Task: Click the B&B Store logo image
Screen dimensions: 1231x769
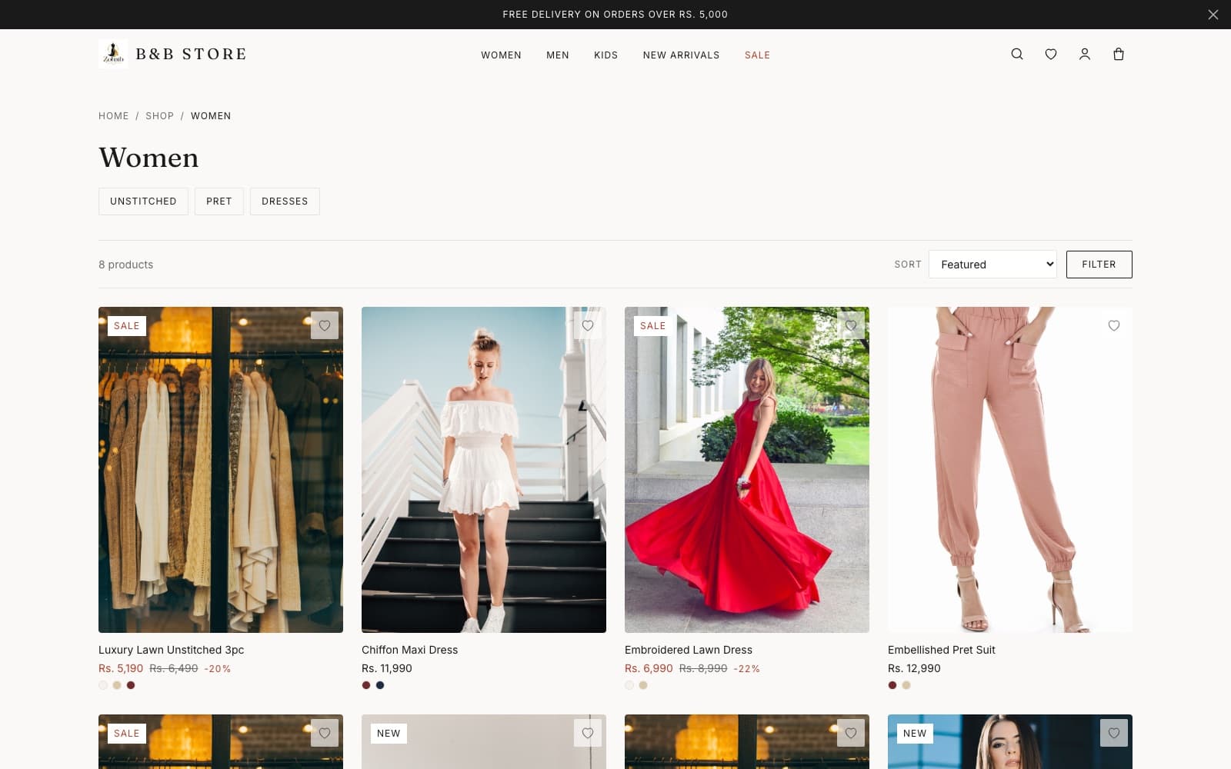Action: click(113, 54)
